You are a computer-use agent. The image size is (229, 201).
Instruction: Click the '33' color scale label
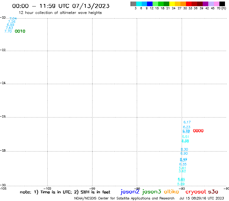click(190, 8)
